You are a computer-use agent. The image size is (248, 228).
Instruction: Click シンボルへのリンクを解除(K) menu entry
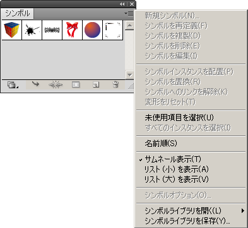(x=191, y=92)
